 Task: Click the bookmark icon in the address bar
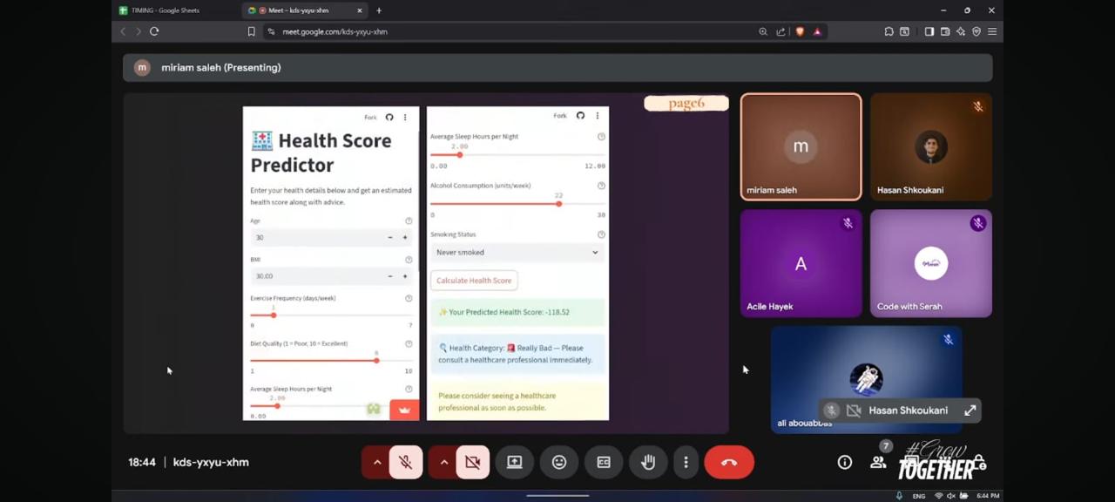pyautogui.click(x=251, y=31)
